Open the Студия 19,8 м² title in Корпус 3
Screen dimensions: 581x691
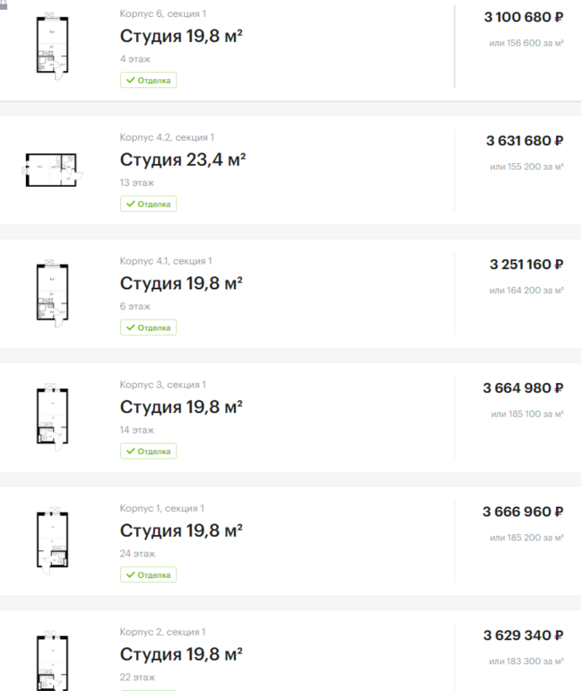[x=181, y=407]
